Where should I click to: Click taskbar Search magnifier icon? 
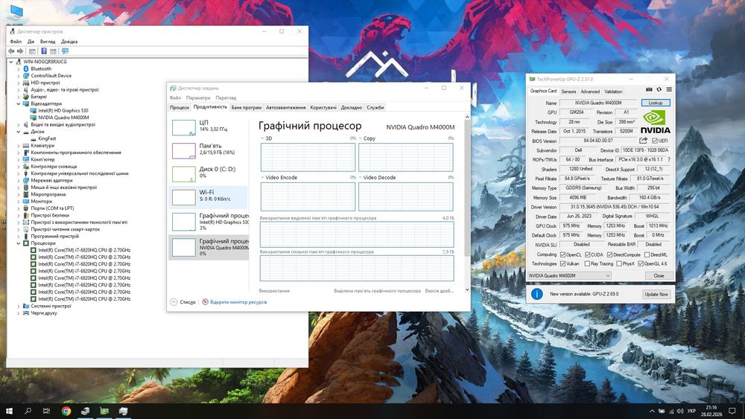(28, 411)
